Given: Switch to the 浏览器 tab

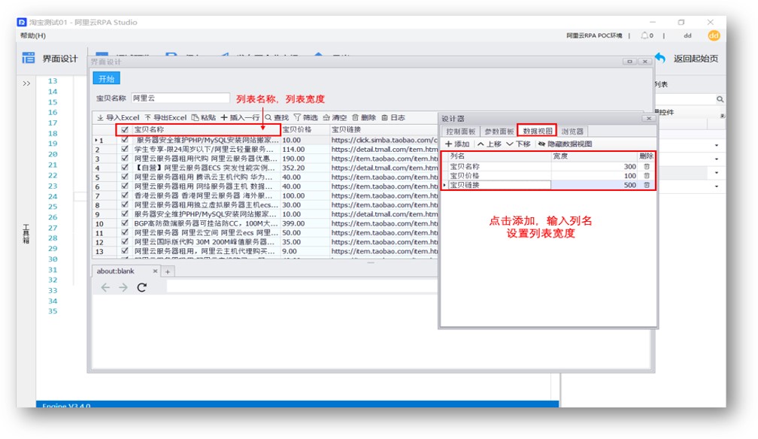Looking at the screenshot, I should 572,132.
